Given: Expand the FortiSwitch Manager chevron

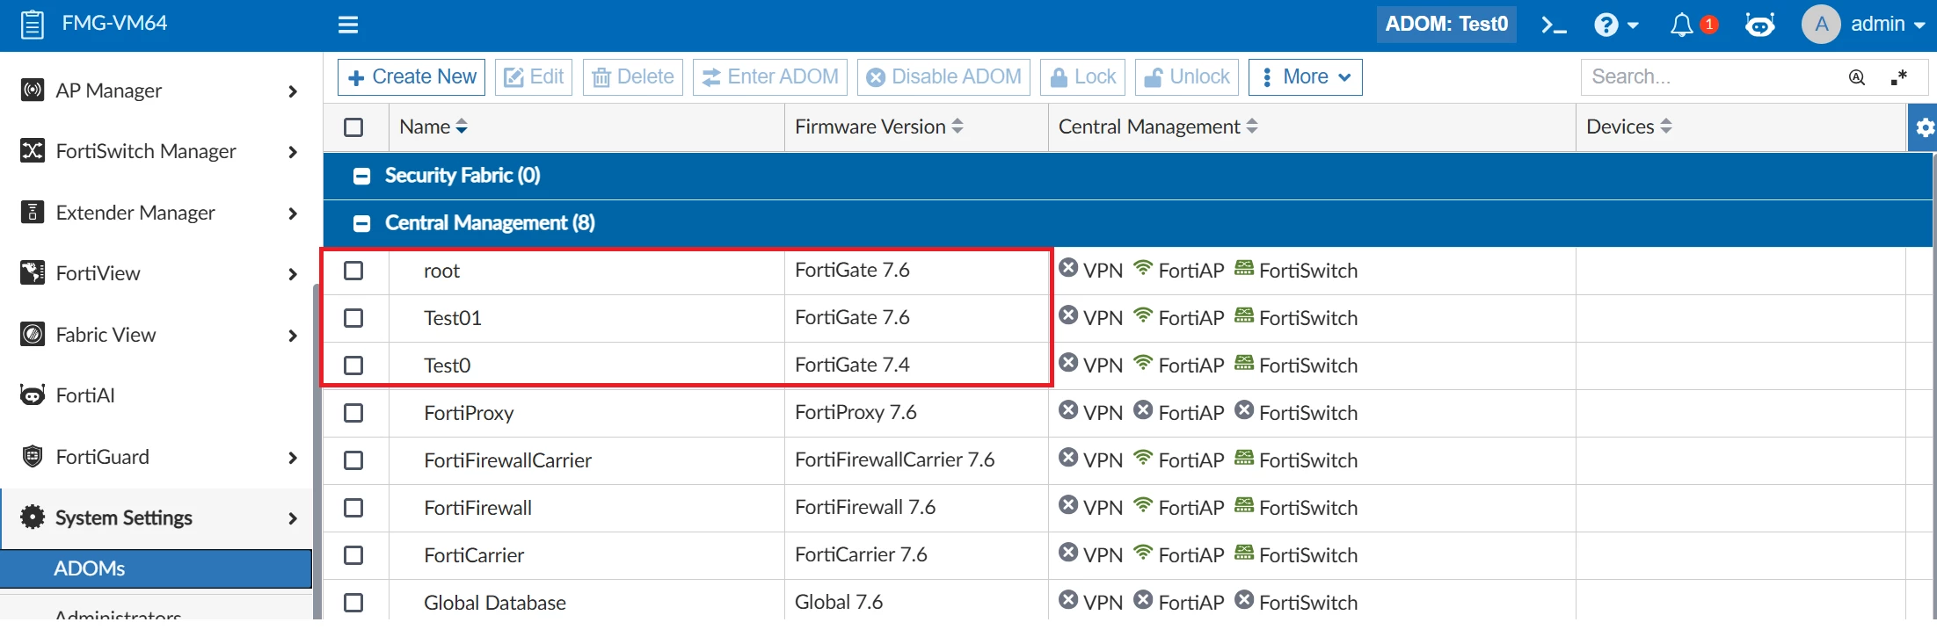Looking at the screenshot, I should [x=293, y=152].
